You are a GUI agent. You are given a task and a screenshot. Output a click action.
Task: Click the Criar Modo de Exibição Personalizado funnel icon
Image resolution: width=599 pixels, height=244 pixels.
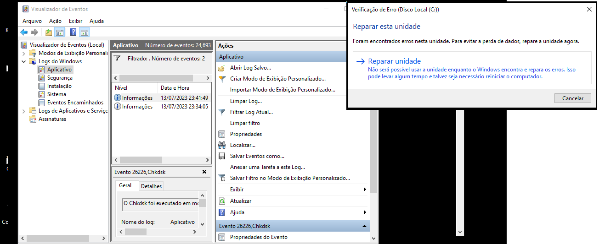coord(222,79)
